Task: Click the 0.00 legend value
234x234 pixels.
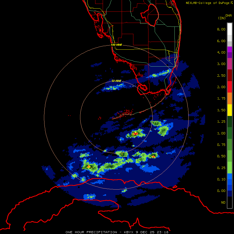Action: point(221,191)
